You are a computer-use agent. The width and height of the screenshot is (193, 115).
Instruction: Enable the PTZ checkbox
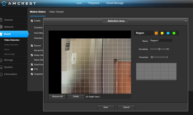(x=32, y=69)
